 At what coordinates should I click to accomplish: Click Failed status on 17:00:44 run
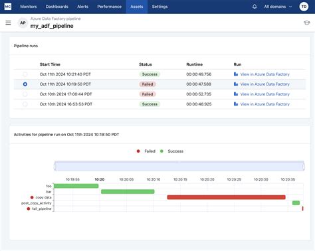coord(148,94)
